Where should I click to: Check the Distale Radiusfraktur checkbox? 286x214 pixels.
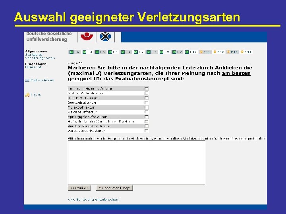(146, 93)
